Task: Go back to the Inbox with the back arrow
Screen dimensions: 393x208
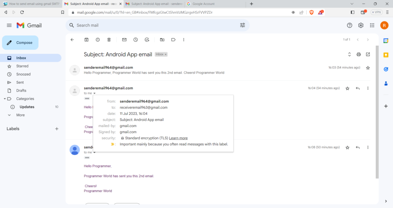Action: [x=72, y=40]
